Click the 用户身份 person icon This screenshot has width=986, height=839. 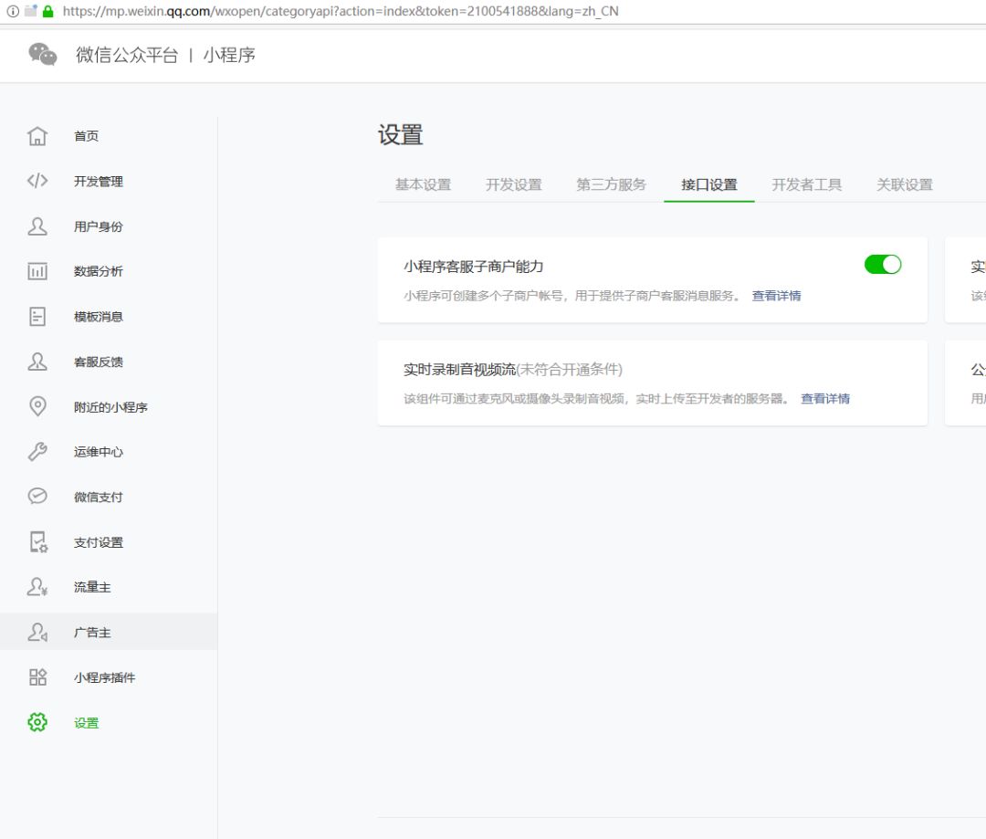[x=37, y=226]
